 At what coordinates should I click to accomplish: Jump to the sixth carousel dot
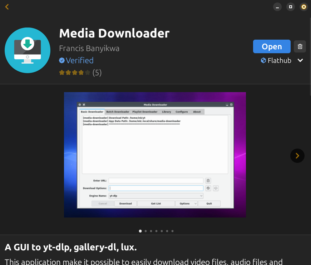(167, 231)
